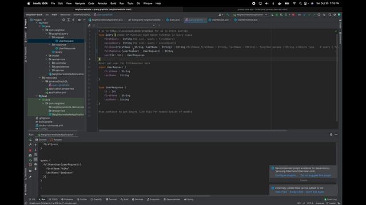The height and width of the screenshot is (205, 366).
Task: Toggle the Pull Requests side stripe button
Action: 25,55
